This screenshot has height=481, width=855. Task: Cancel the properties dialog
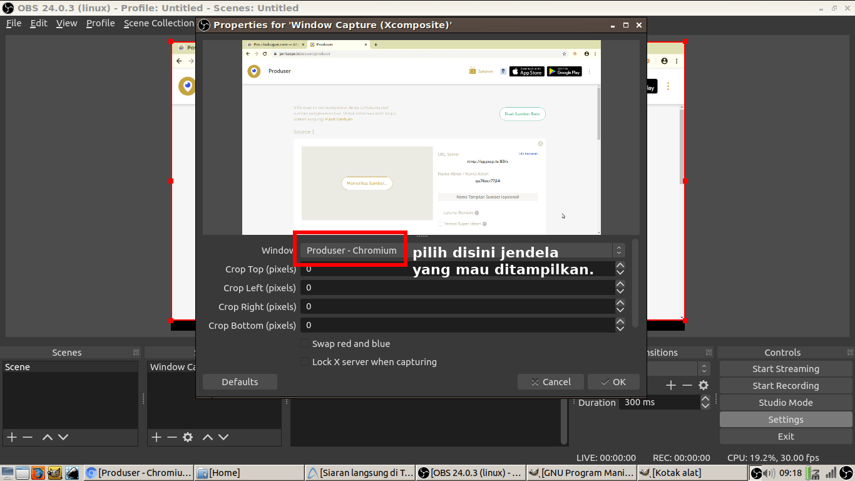(551, 382)
